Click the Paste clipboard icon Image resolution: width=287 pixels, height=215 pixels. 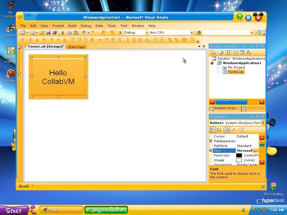(x=76, y=32)
